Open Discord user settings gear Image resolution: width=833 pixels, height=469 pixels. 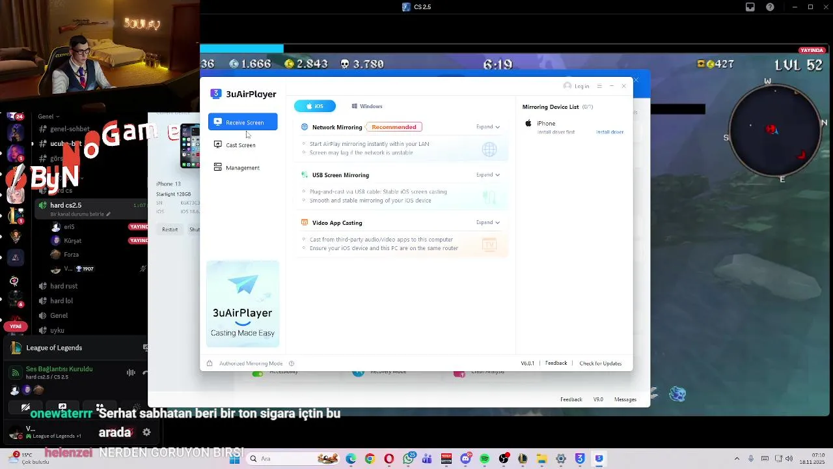(x=146, y=432)
